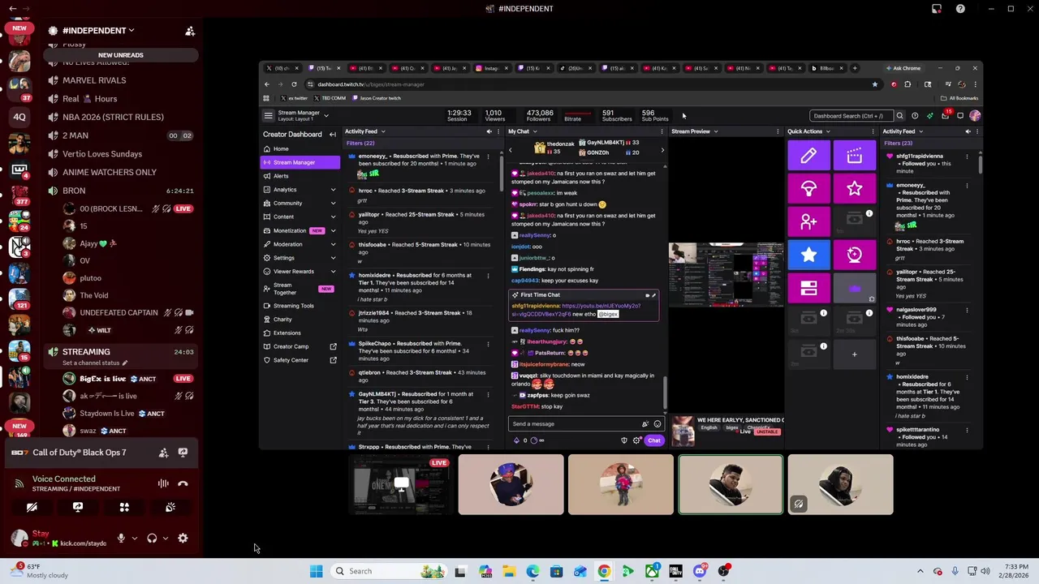Deafen audio with the headphones icon

[152, 538]
